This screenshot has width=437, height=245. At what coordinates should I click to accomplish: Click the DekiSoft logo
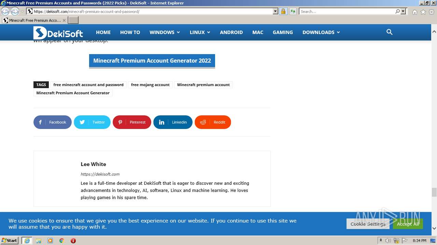tap(58, 33)
